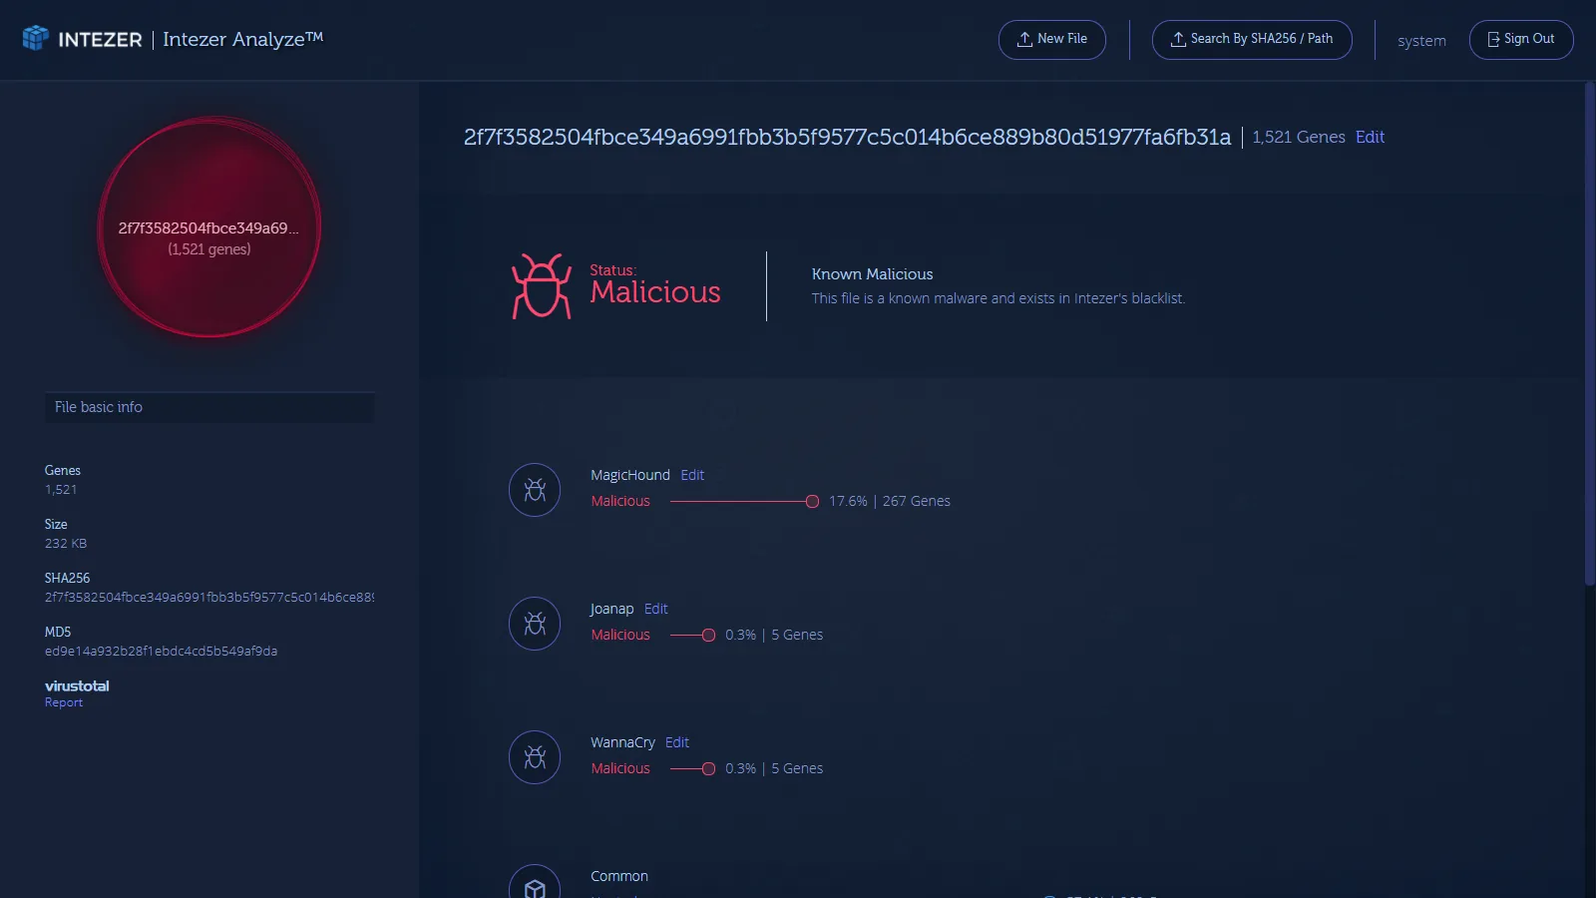Click the blacklist description sentence
Image resolution: width=1596 pixels, height=898 pixels.
pos(998,298)
